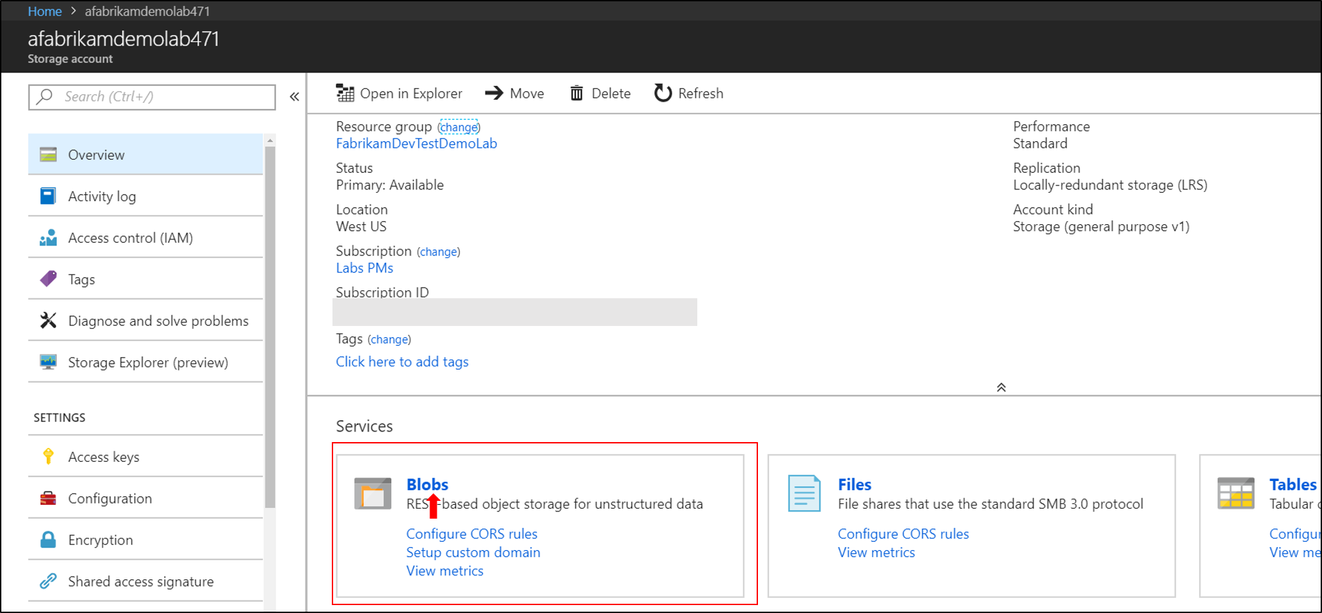Open FabrikamDevTestDemoLab resource group
Screen dimensions: 1322x613
click(x=416, y=143)
